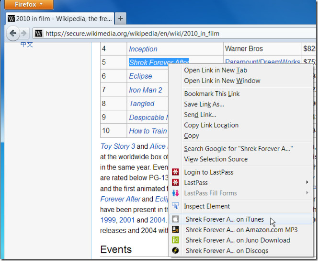
Task: Open the Chinese language link in the sidebar
Action: tap(26, 44)
